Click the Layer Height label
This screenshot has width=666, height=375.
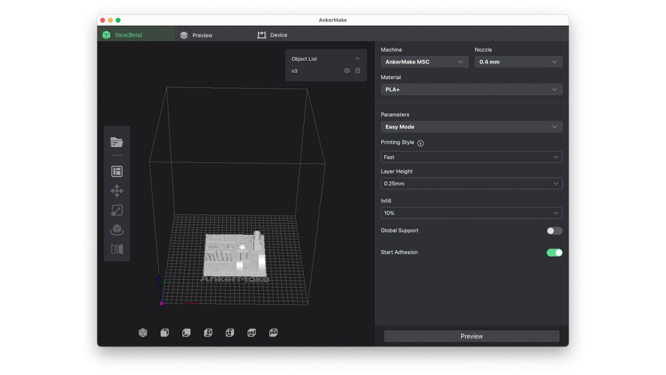[396, 171]
